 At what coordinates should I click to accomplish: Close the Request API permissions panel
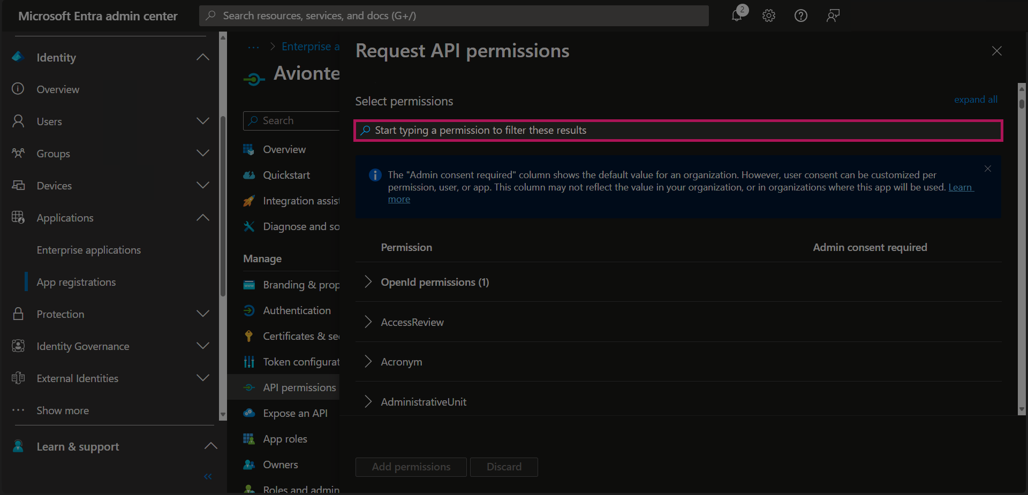[x=996, y=51]
